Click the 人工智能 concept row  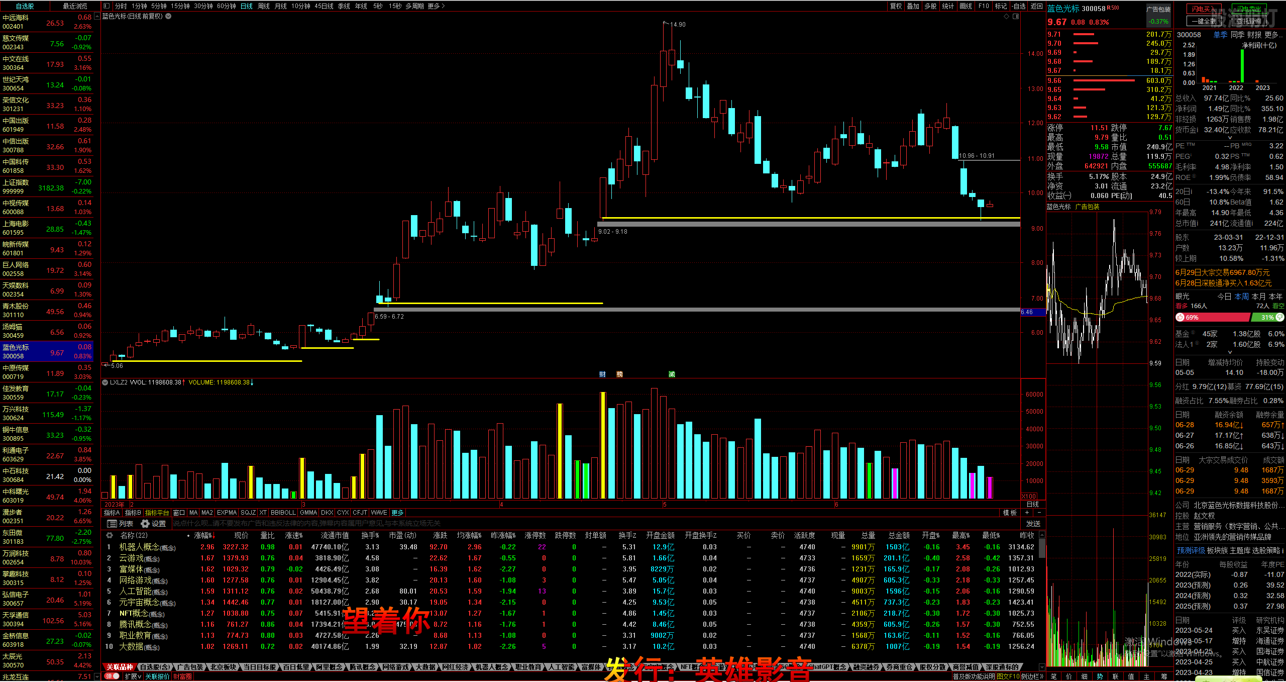tap(569, 592)
